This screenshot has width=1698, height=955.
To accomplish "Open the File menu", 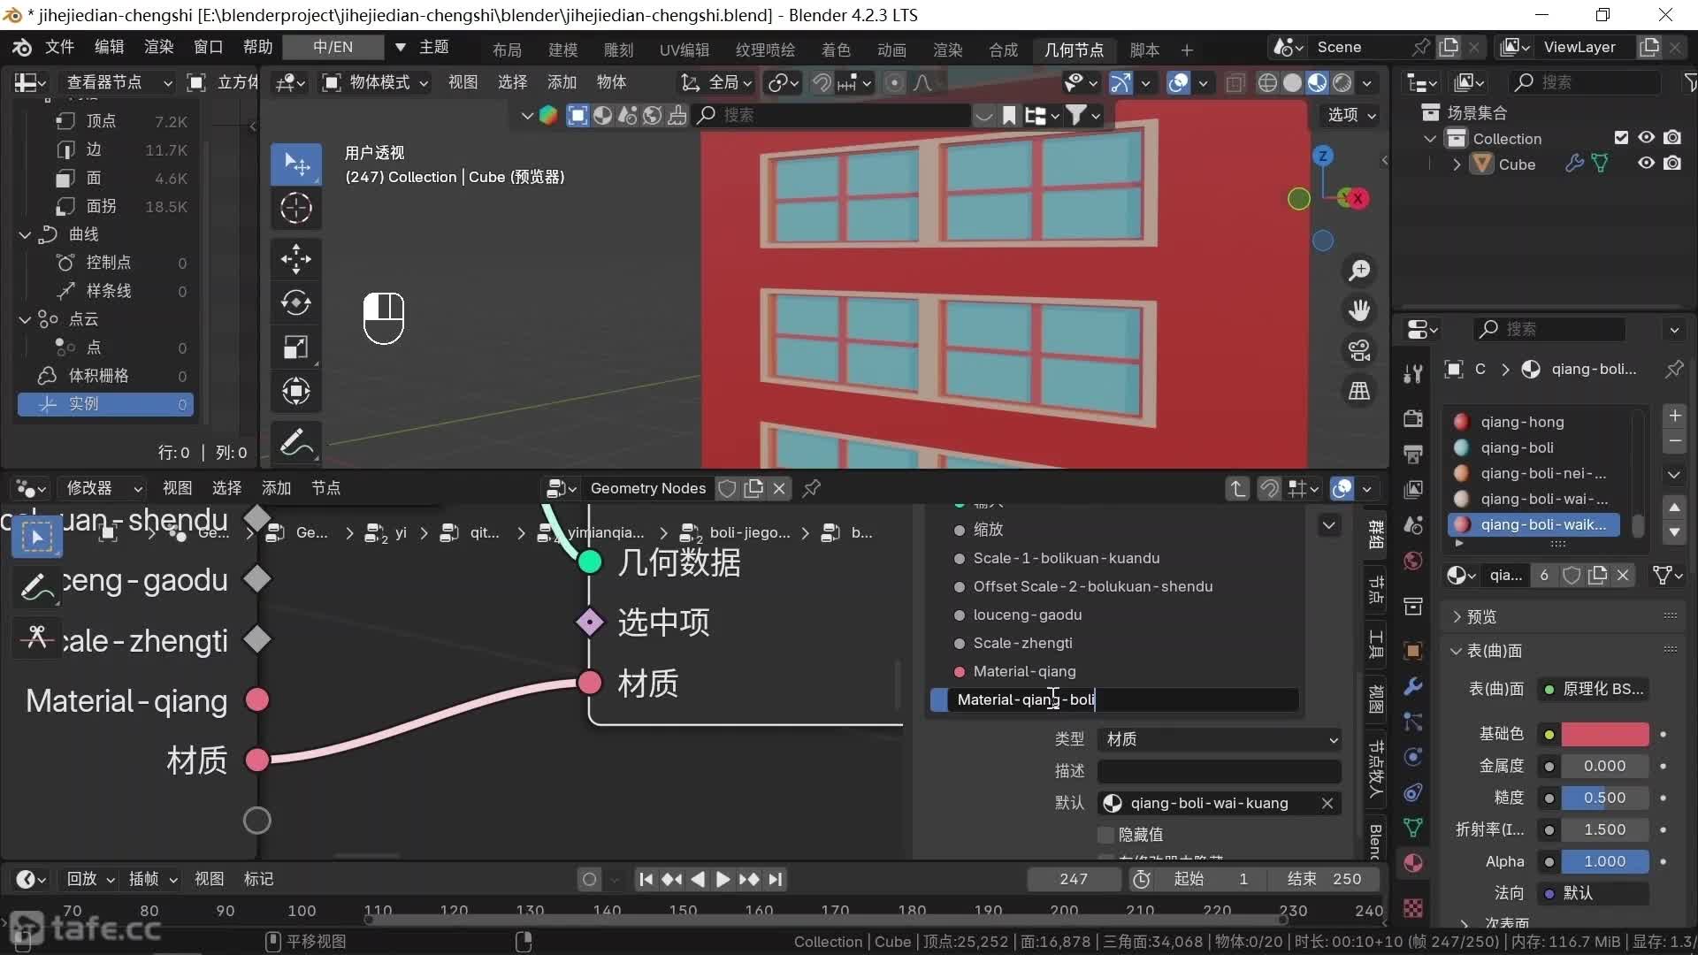I will (59, 47).
